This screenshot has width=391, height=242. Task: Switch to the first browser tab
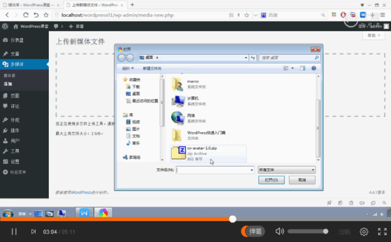31,5
